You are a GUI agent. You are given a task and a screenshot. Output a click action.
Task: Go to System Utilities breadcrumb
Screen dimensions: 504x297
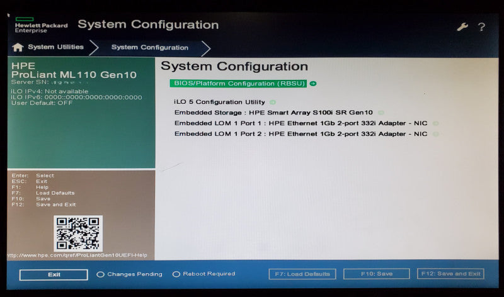pyautogui.click(x=55, y=47)
